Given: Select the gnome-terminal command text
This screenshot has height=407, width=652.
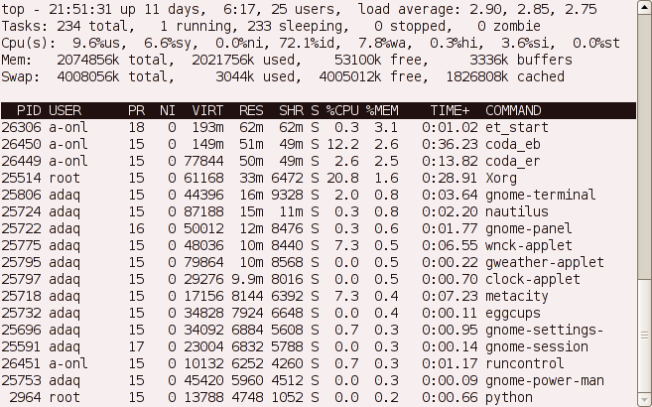Looking at the screenshot, I should tap(541, 195).
